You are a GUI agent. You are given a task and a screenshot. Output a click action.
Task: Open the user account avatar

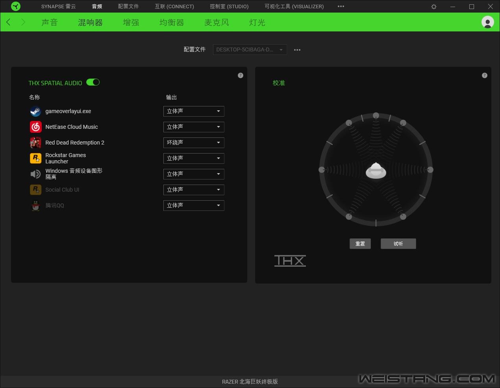[x=488, y=22]
